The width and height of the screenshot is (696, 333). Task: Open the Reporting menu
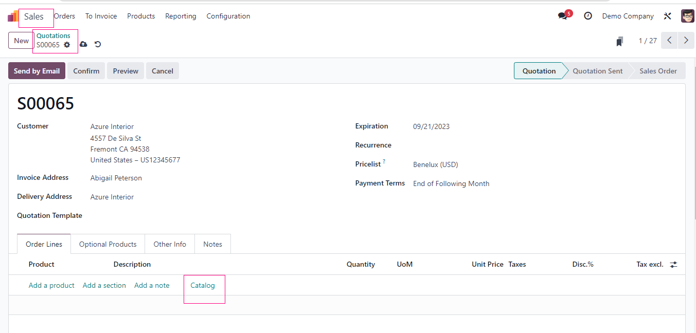point(181,16)
